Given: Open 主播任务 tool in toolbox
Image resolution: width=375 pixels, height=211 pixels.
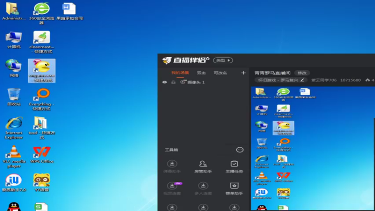Looking at the screenshot, I should point(234,167).
